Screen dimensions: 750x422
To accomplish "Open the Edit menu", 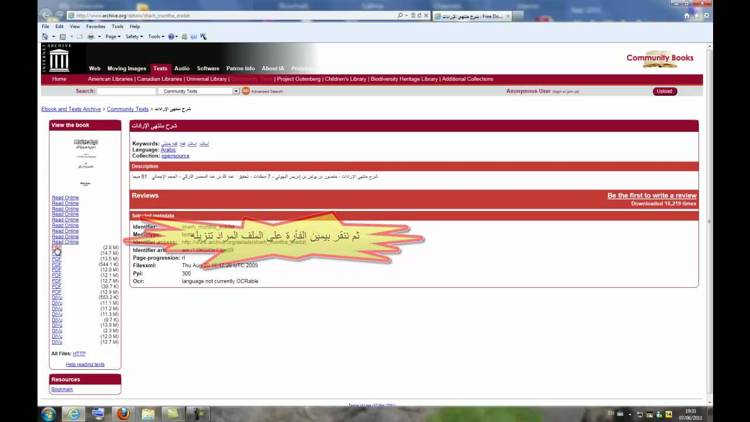I will [59, 26].
